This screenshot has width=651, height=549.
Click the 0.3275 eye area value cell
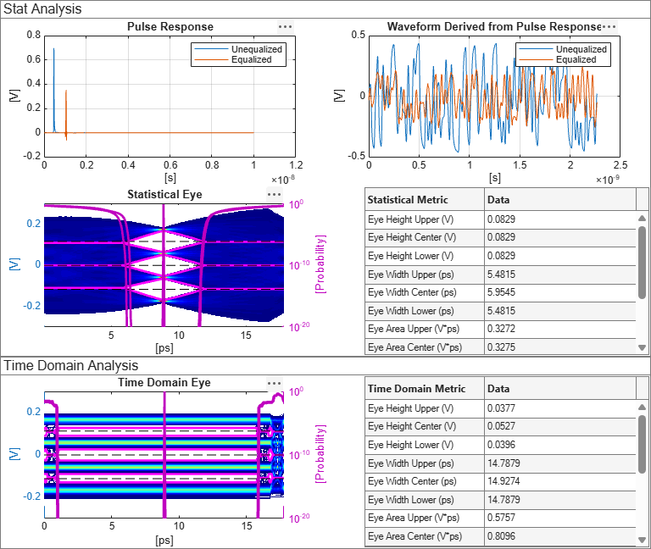559,347
